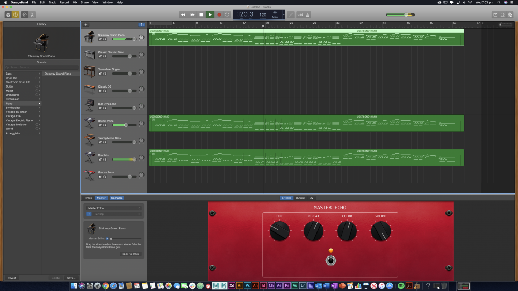Image resolution: width=518 pixels, height=291 pixels.
Task: Click the Classic Electric Piano track icon
Action: pyautogui.click(x=89, y=54)
